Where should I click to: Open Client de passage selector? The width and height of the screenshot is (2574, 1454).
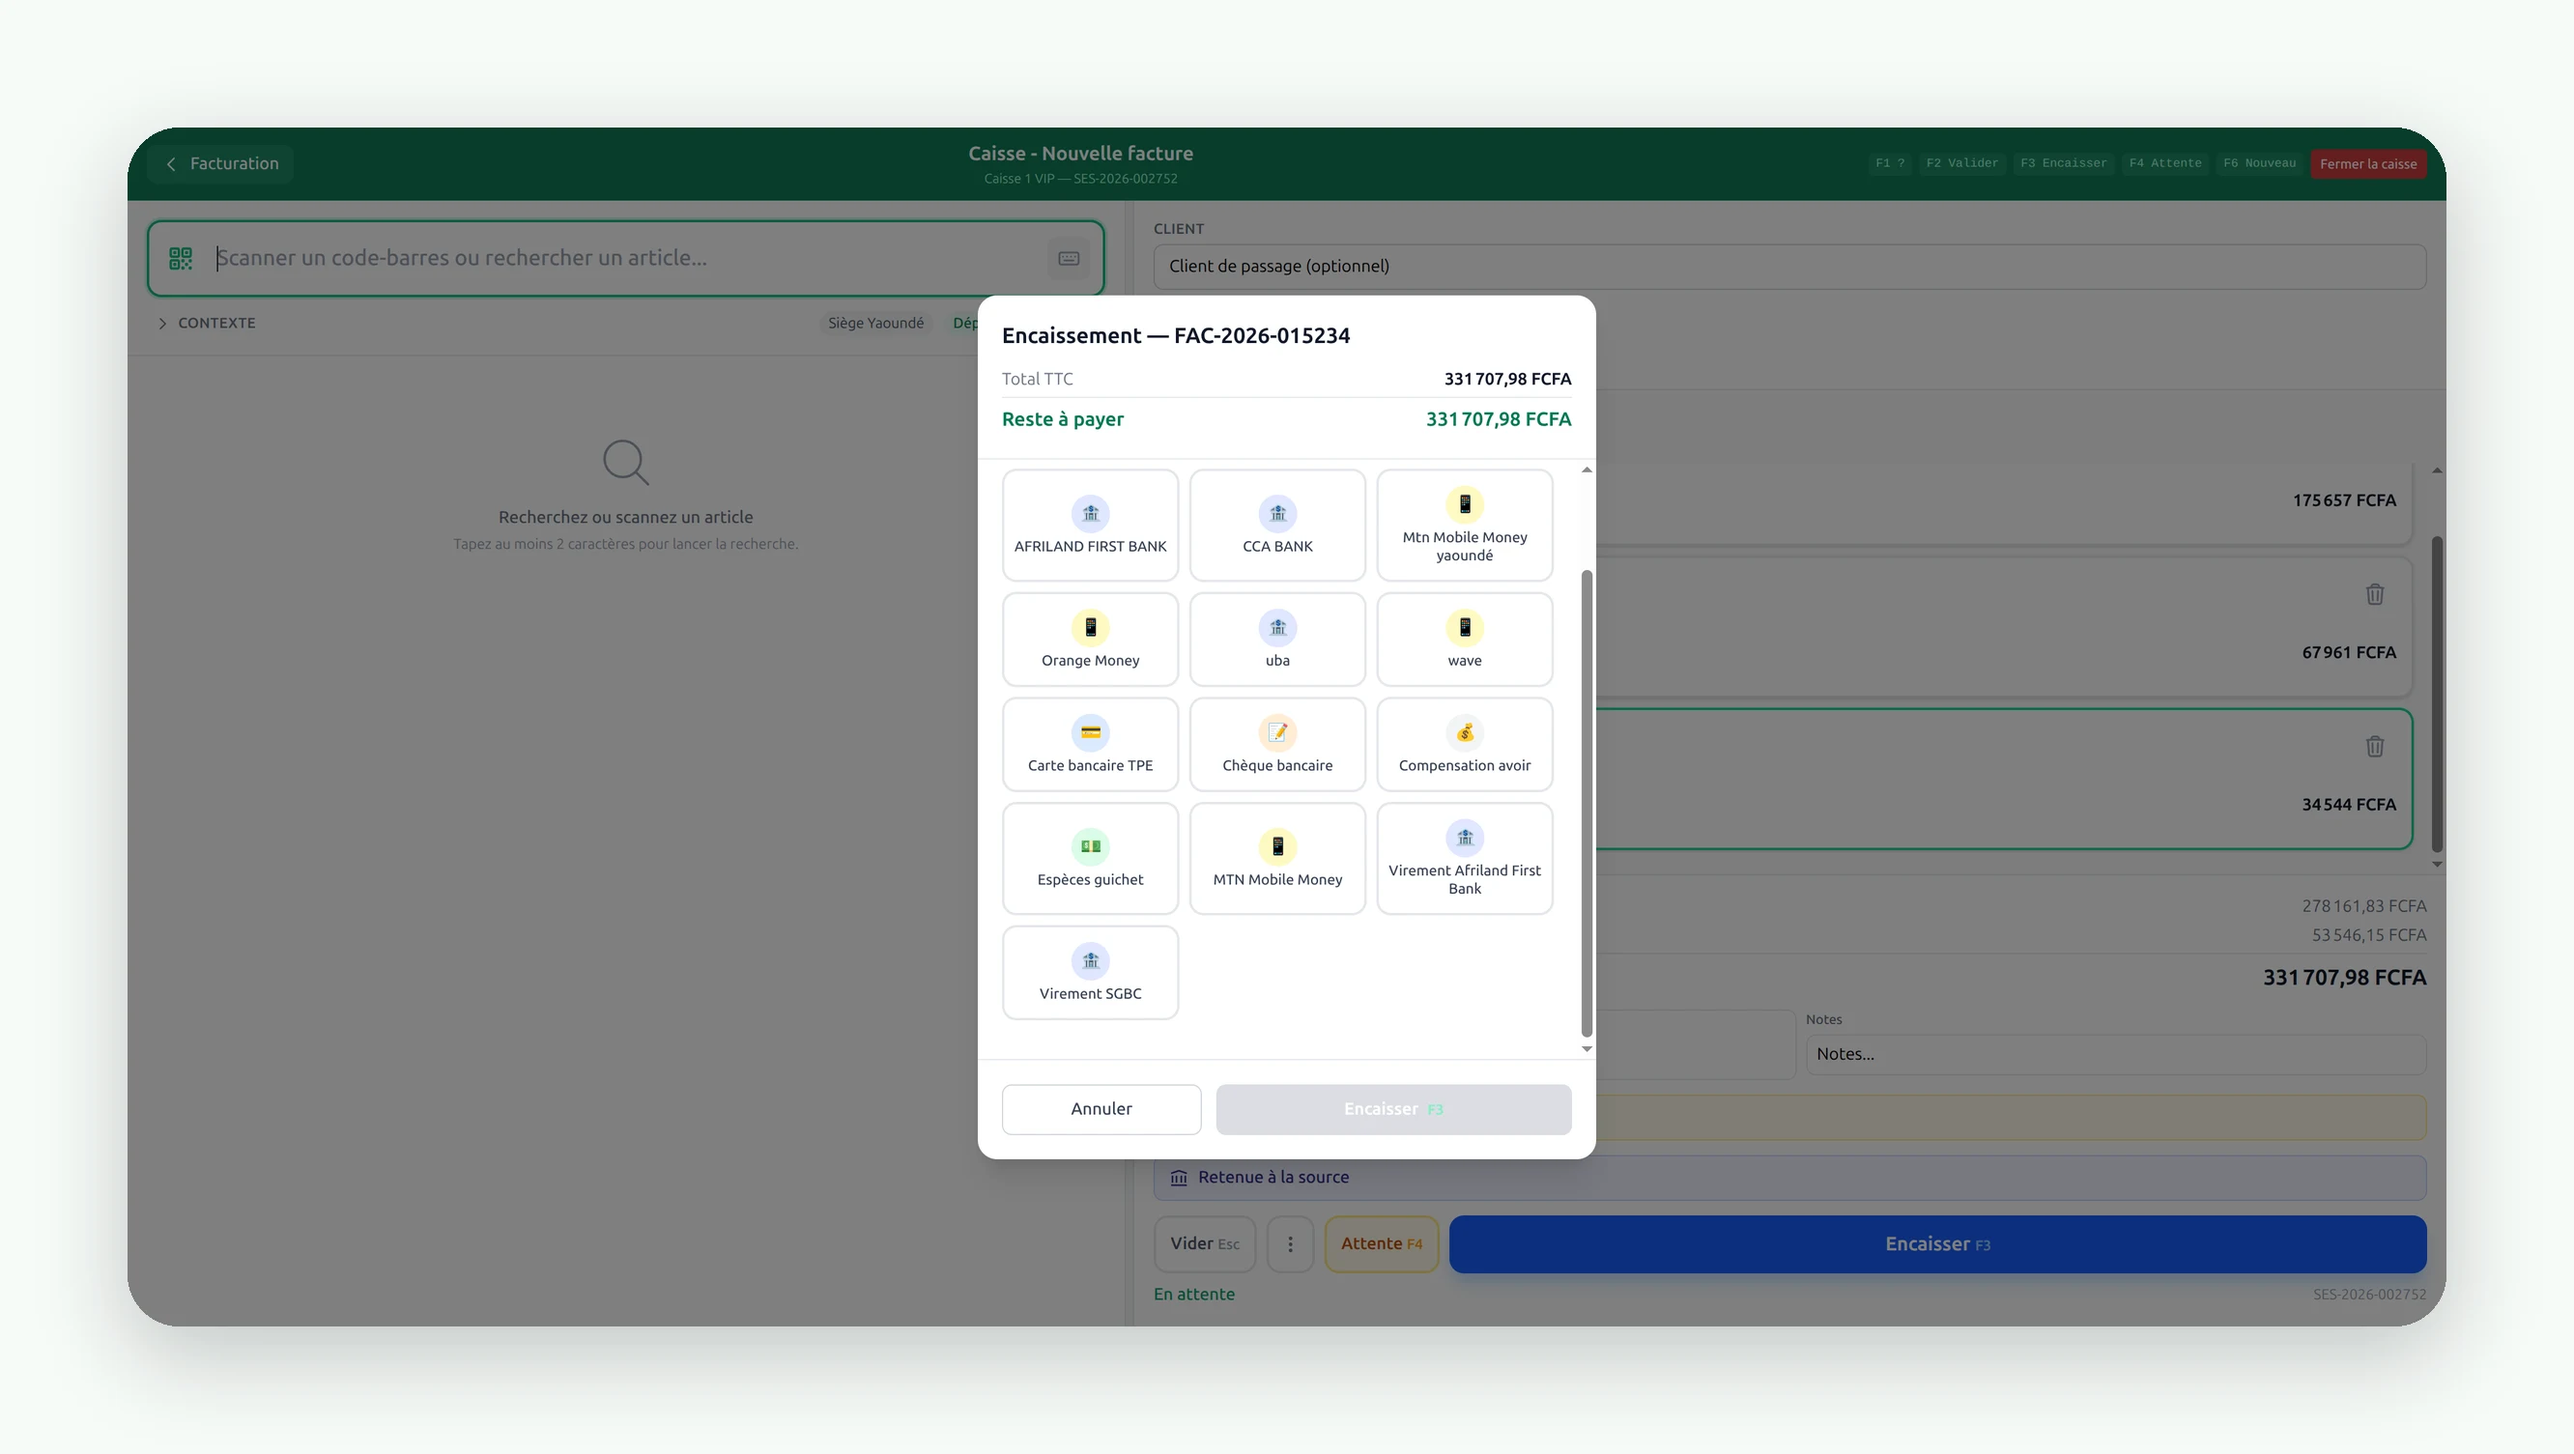pos(1788,266)
